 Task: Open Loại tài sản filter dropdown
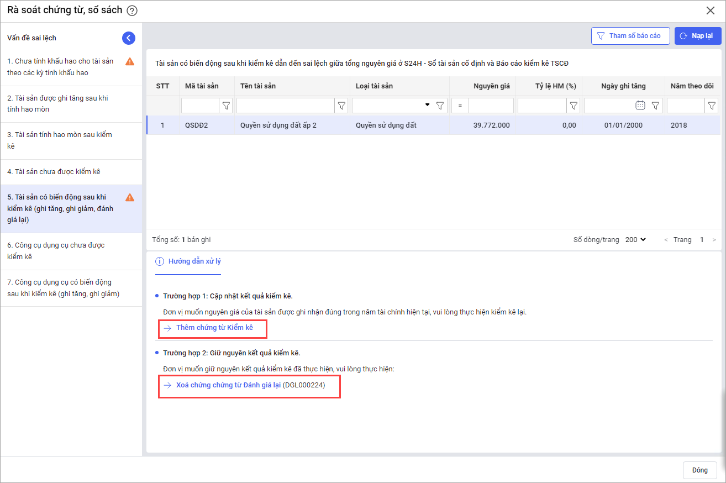[x=427, y=105]
